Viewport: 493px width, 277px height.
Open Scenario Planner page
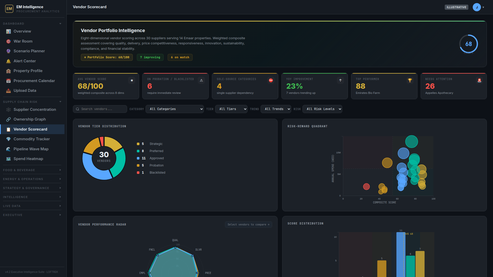[32, 51]
